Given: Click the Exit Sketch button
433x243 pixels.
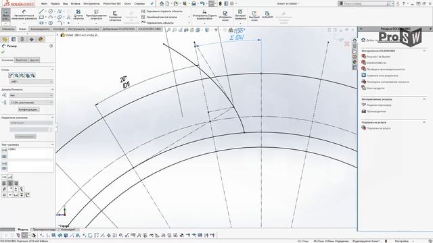Looking at the screenshot, I should click(6, 15).
